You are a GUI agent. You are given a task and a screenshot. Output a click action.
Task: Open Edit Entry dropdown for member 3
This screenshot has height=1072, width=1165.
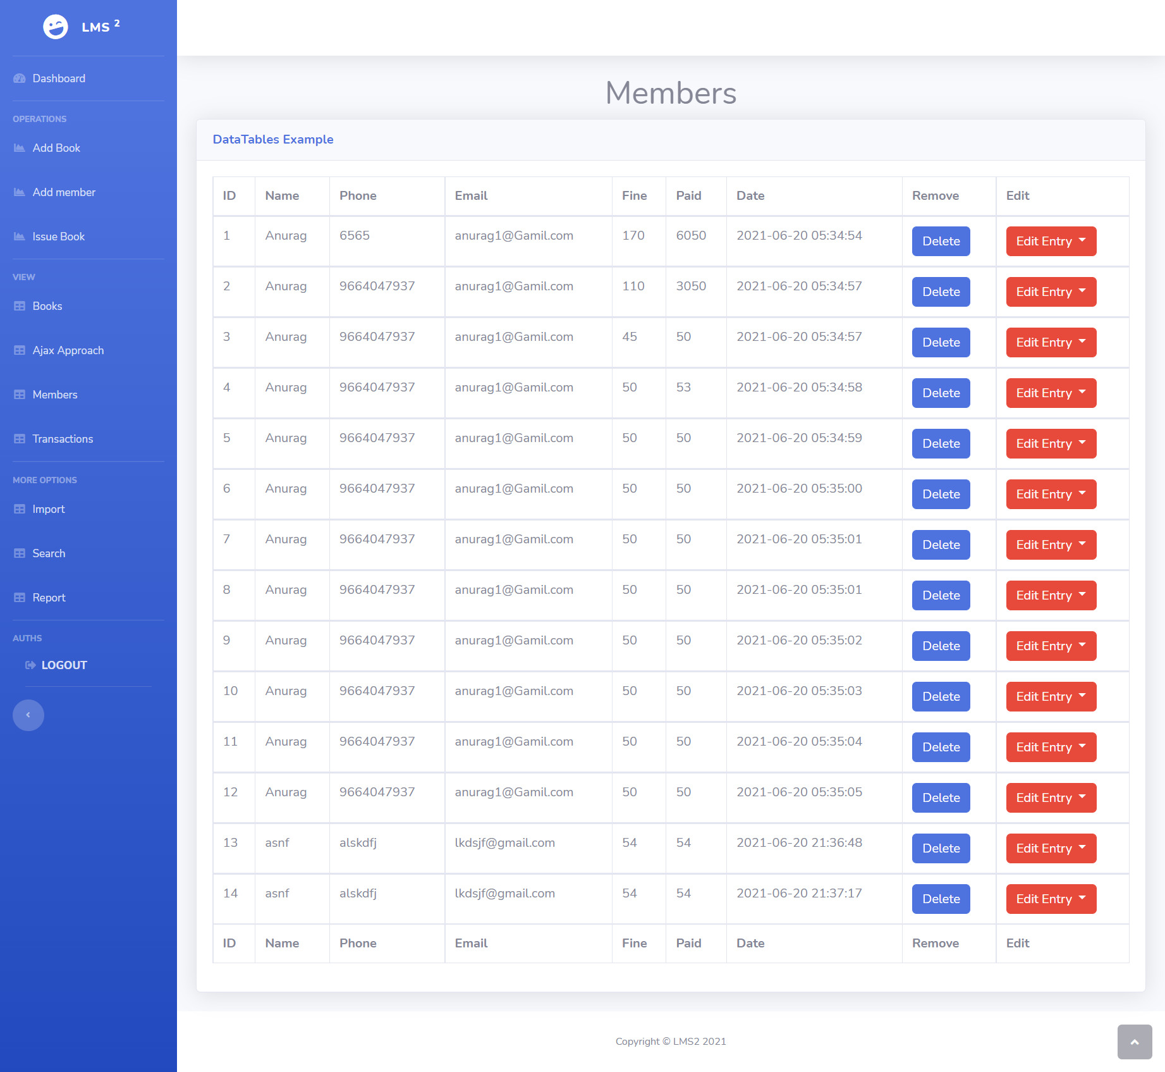(1051, 342)
